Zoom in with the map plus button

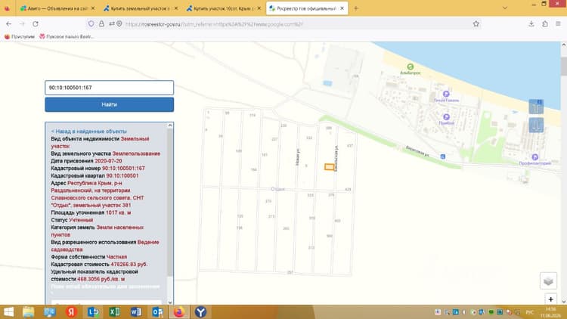[550, 299]
